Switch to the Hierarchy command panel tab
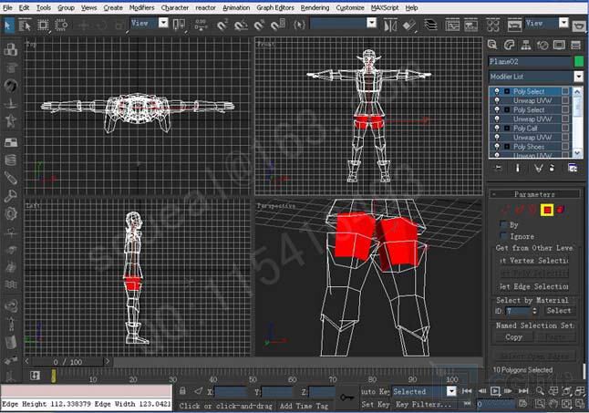The image size is (589, 413). (x=526, y=45)
